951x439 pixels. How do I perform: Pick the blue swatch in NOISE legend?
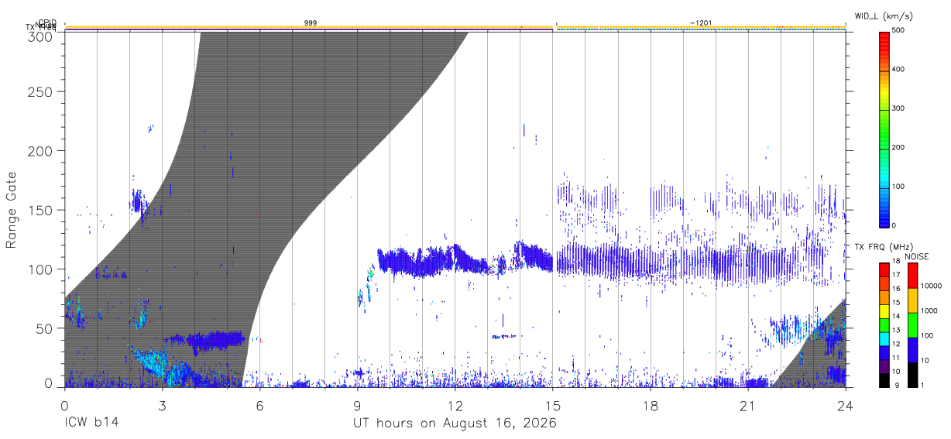(912, 350)
